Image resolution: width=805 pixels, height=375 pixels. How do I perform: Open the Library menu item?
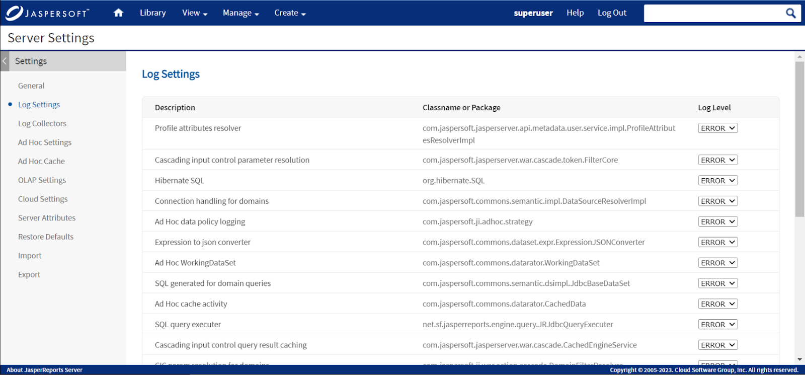[x=153, y=13]
